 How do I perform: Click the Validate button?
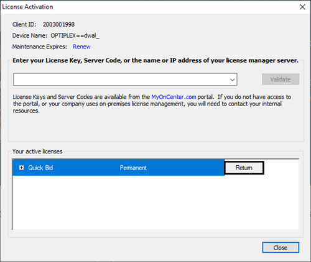tap(281, 79)
